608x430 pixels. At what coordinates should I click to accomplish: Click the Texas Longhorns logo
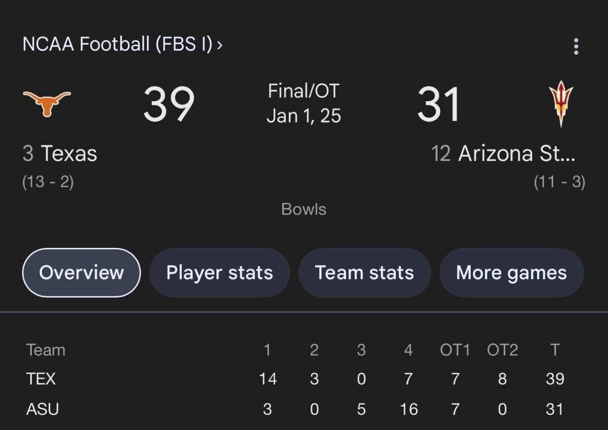47,103
